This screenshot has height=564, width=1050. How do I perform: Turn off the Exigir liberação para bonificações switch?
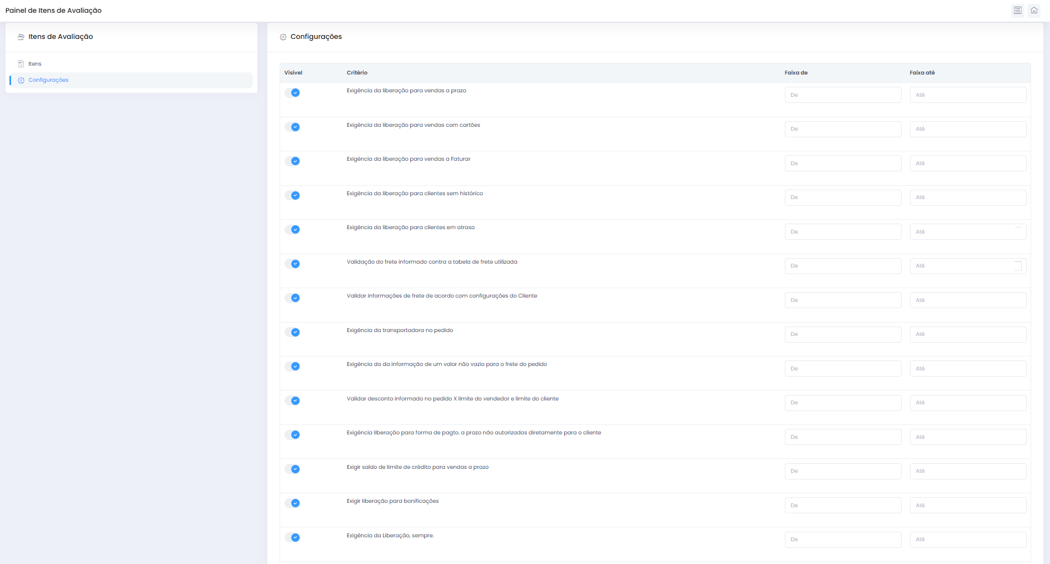coord(292,503)
